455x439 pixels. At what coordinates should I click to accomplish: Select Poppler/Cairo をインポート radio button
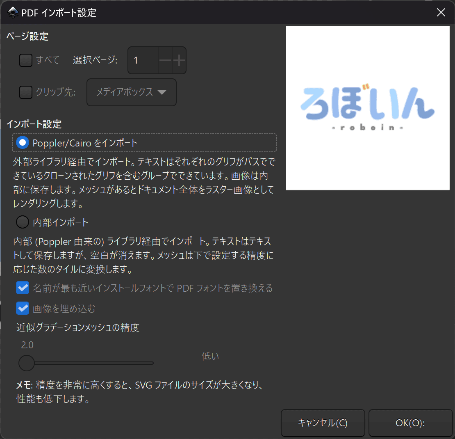point(23,143)
